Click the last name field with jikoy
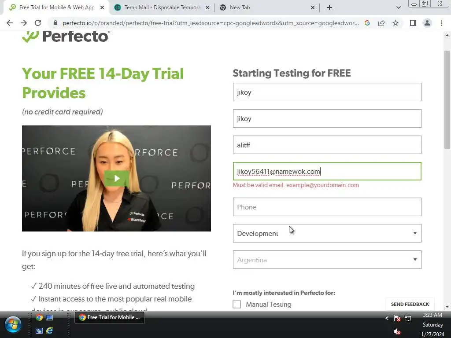Viewport: 451px width, 338px height. (327, 118)
